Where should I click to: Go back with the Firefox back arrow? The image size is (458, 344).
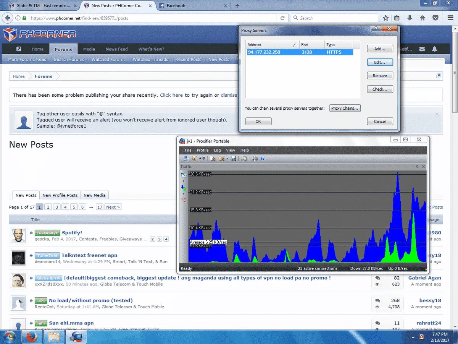pyautogui.click(x=6, y=18)
